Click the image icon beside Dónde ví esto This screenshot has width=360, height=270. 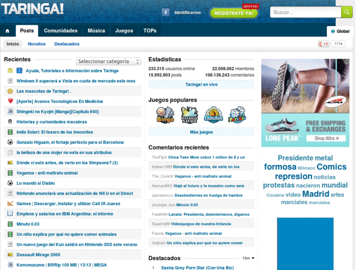pos(10,162)
